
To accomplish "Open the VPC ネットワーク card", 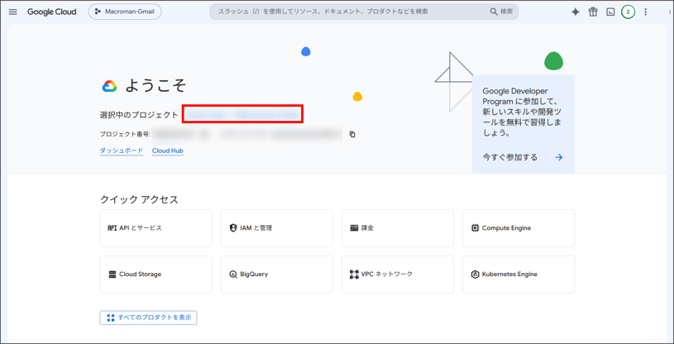I will coord(398,275).
